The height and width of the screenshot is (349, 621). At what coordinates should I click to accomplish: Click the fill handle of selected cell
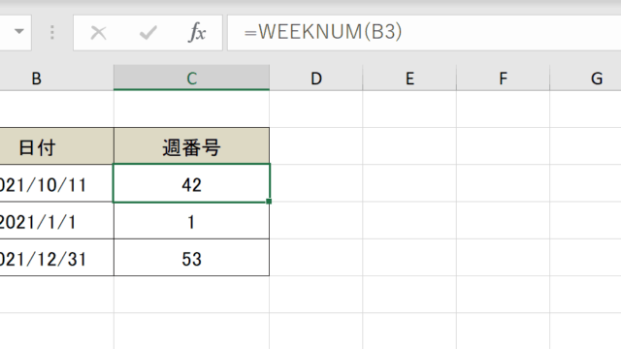[x=269, y=202]
